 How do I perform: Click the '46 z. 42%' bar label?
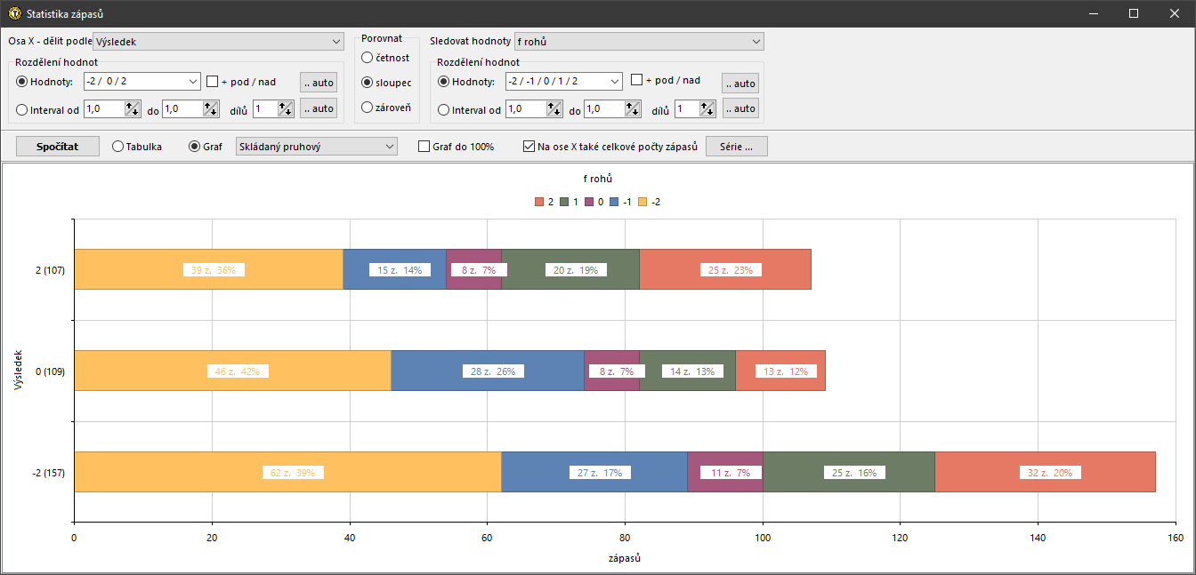238,371
